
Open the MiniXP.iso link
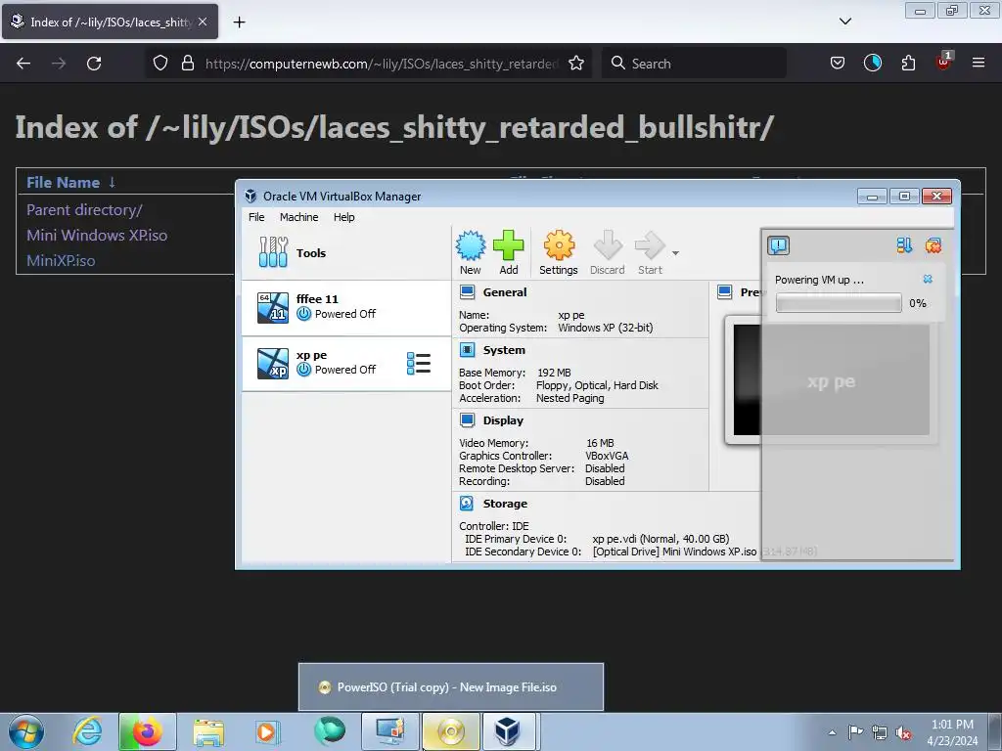pyautogui.click(x=61, y=260)
